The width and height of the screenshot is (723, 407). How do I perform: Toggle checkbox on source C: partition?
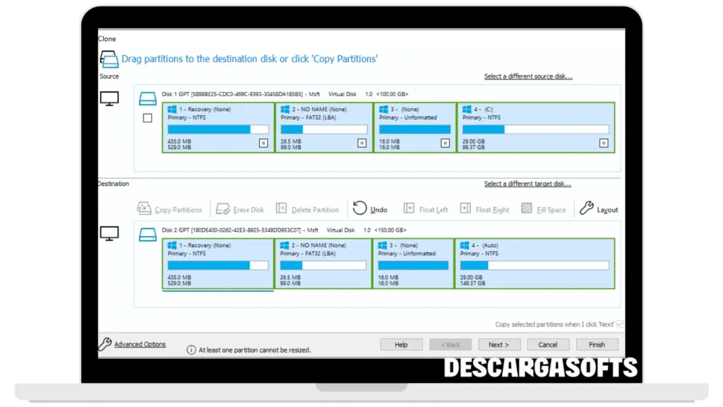click(604, 143)
